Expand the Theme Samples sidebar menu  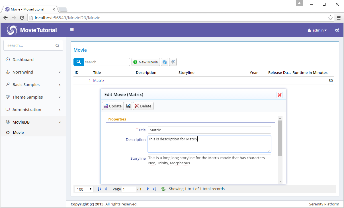33,97
